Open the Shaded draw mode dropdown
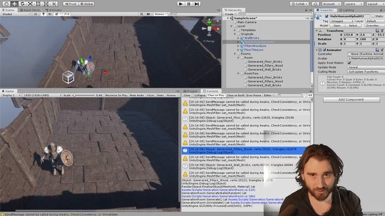The image size is (385, 216). coord(16,14)
